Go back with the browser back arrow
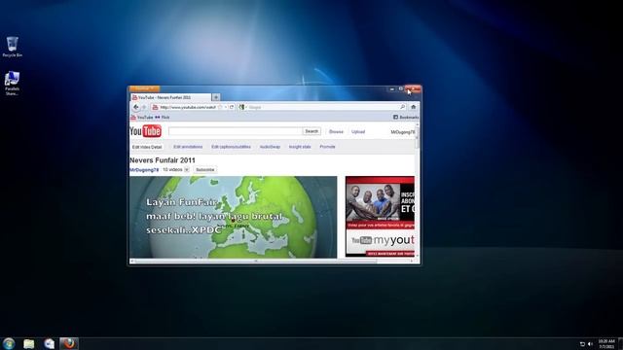 pos(136,107)
